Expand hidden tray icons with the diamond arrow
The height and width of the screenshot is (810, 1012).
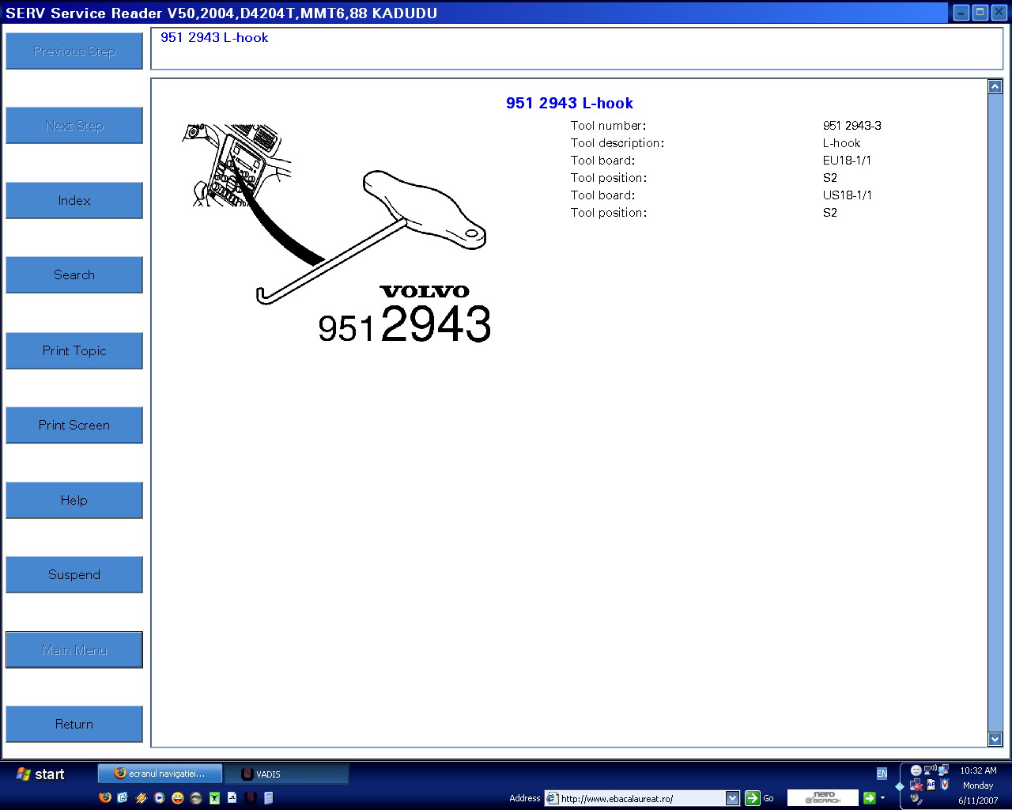900,786
